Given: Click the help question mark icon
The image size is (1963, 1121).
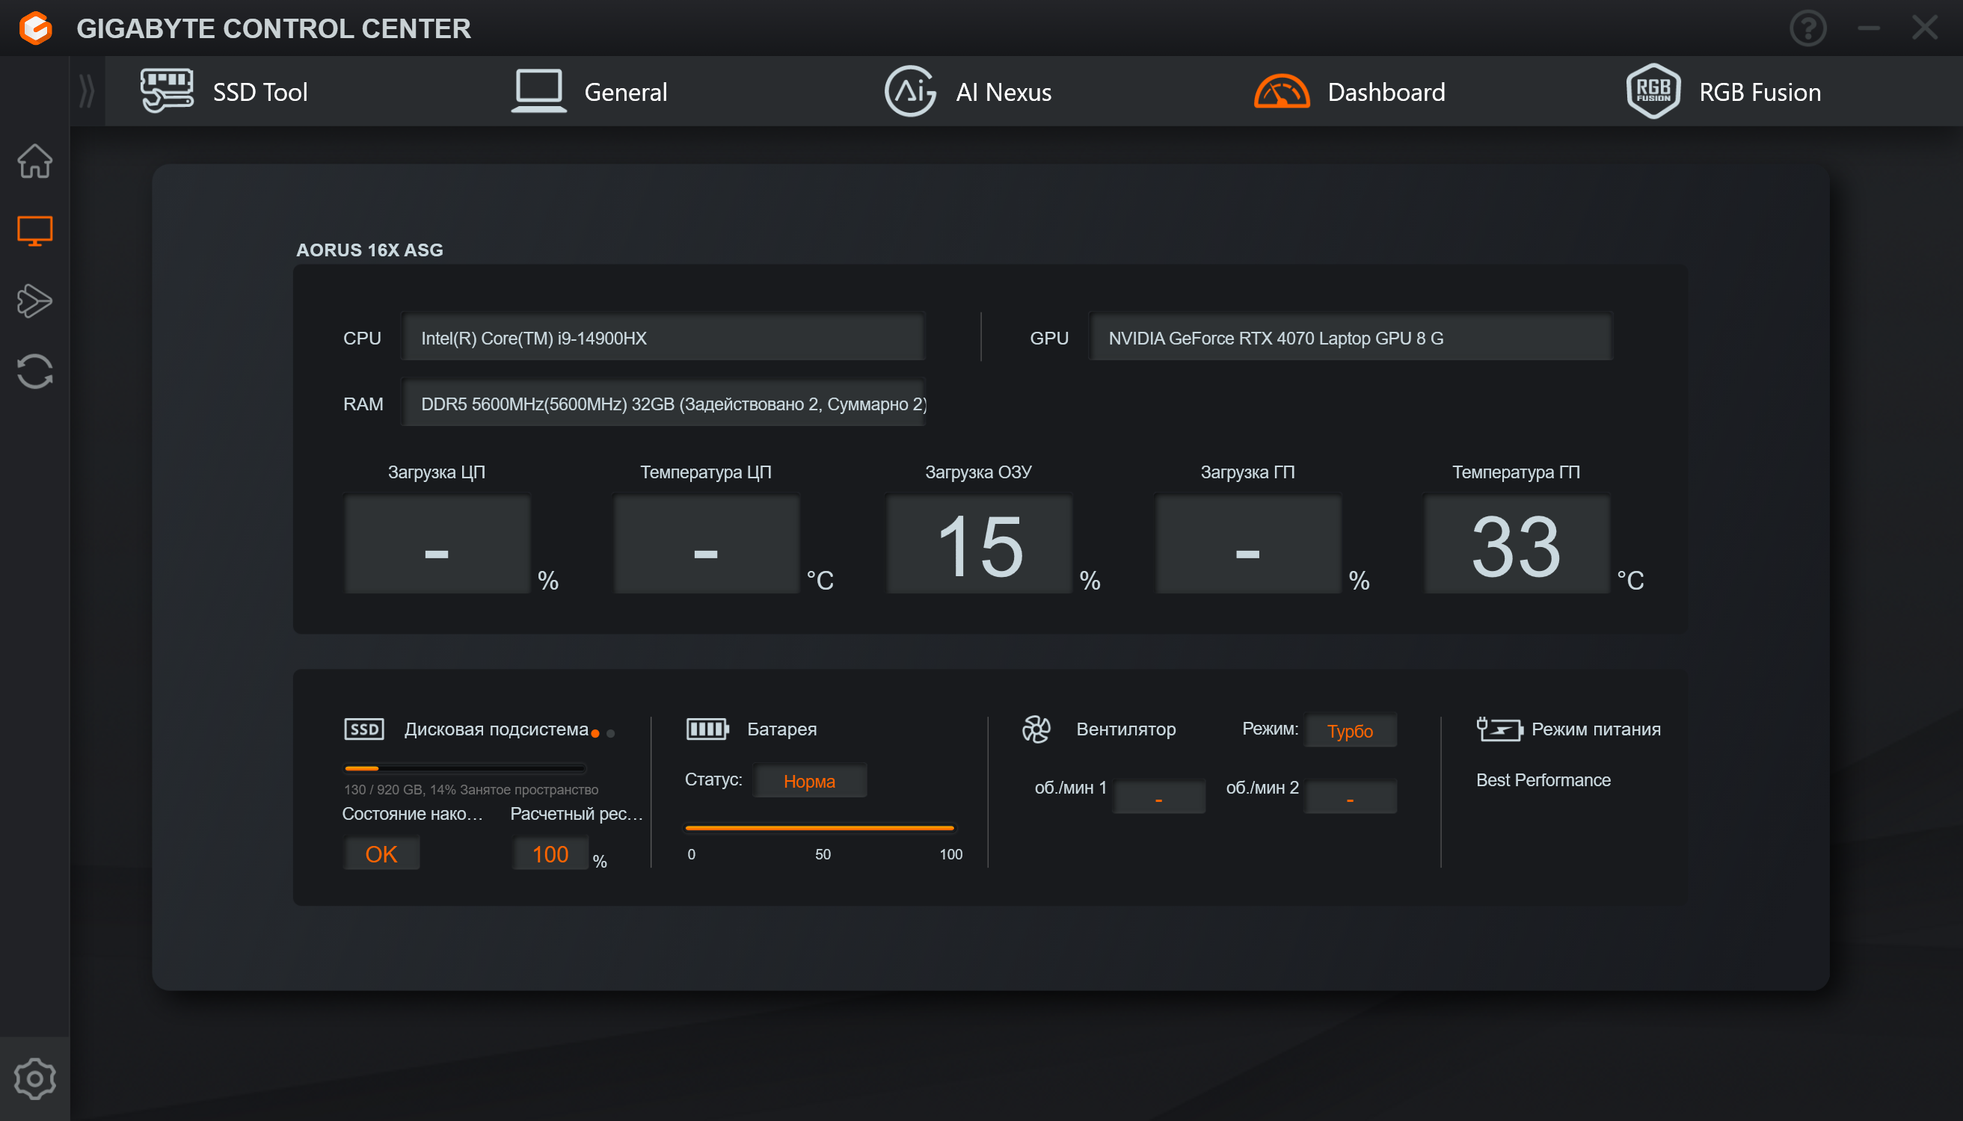Looking at the screenshot, I should click(x=1807, y=28).
